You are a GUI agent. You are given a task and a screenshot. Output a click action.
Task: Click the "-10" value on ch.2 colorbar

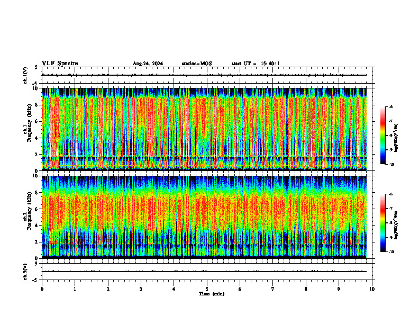coord(391,252)
